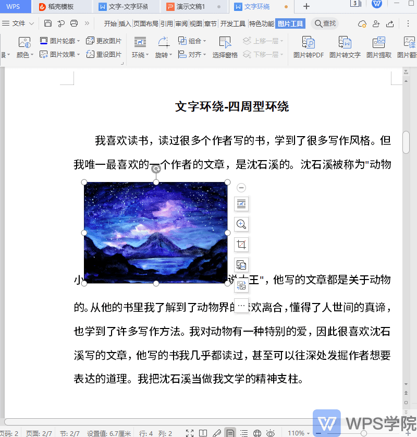This screenshot has width=417, height=437.
Task: Open the 110% zoom level dropdown
Action: (299, 433)
